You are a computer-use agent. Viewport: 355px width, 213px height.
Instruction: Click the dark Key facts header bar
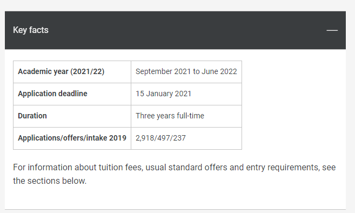click(175, 30)
